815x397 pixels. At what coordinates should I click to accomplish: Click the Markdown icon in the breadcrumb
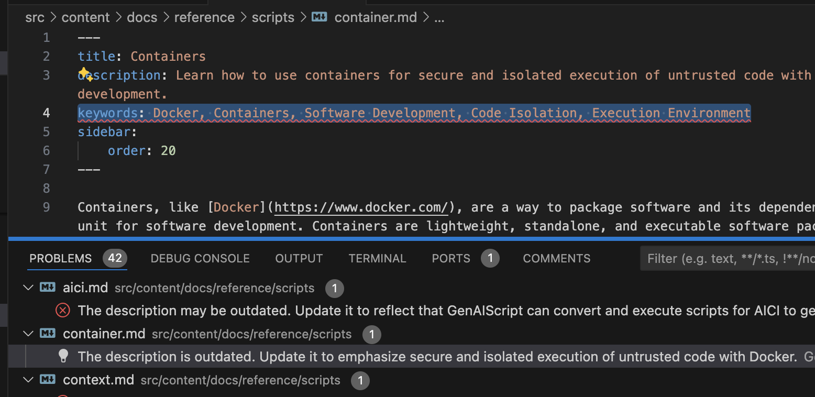coord(320,17)
